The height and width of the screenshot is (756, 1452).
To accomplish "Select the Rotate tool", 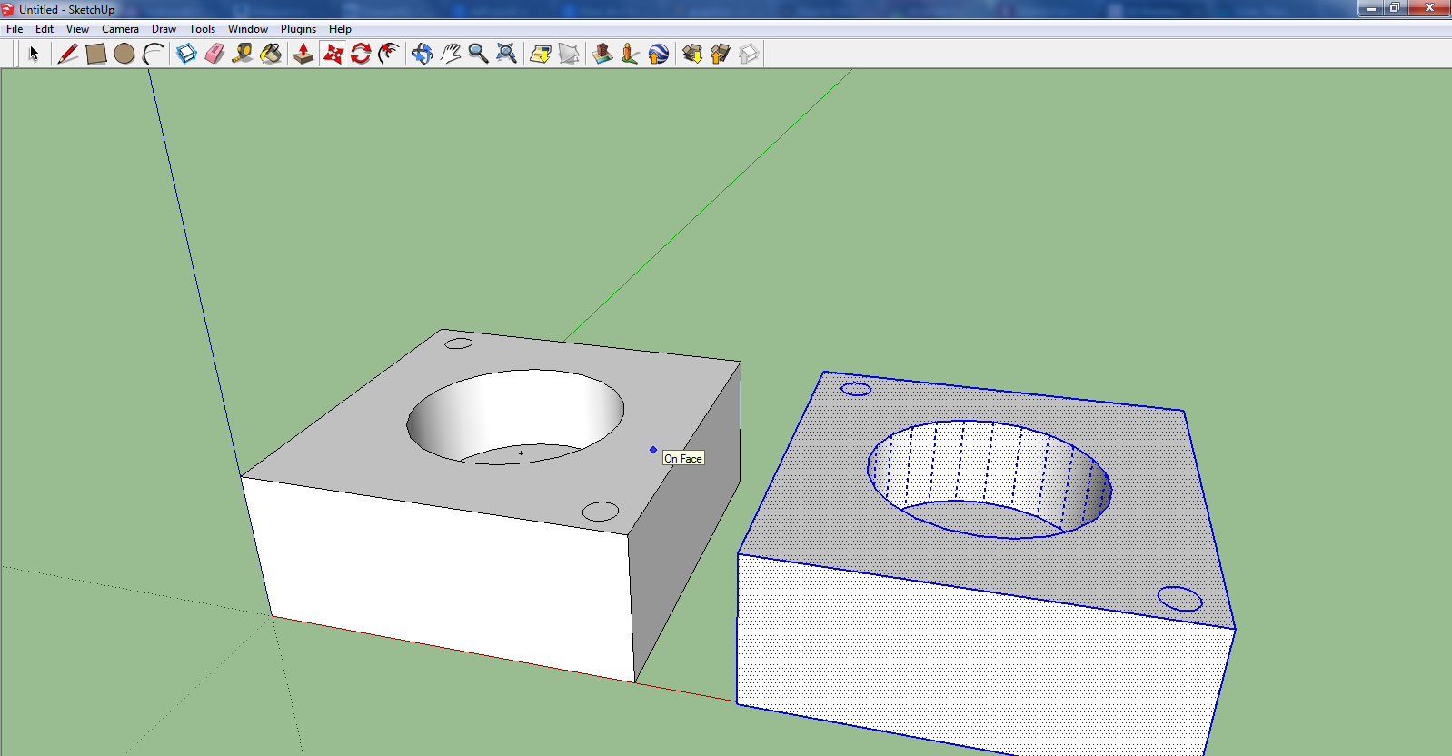I will (361, 54).
